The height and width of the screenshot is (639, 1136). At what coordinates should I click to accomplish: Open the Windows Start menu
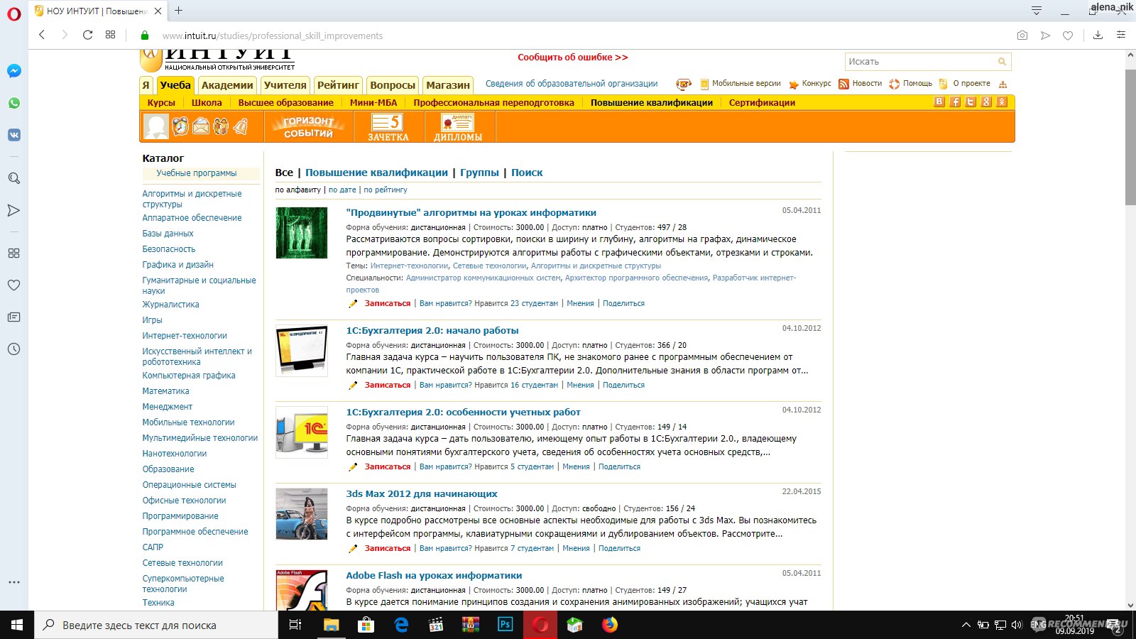[17, 625]
